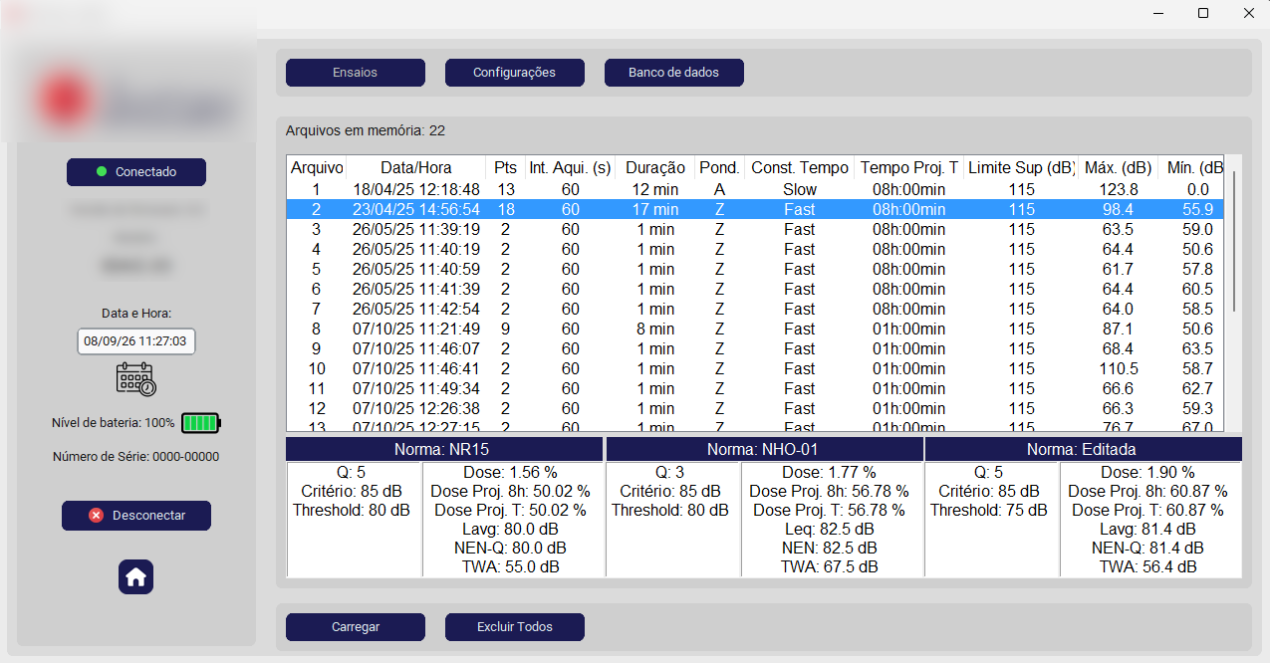The width and height of the screenshot is (1270, 663).
Task: Click the green status dot on Conectado
Action: pyautogui.click(x=102, y=172)
